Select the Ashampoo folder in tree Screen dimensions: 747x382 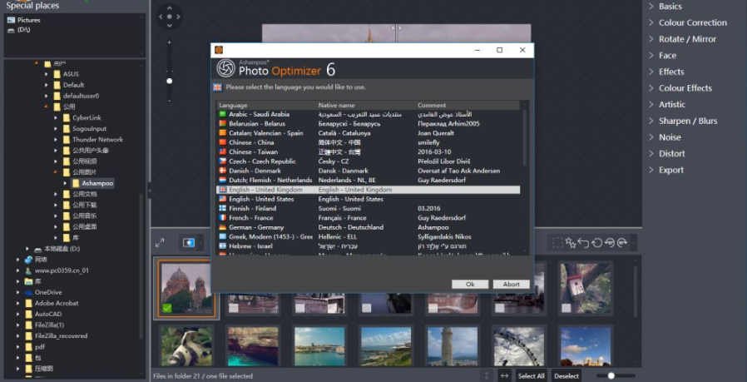tap(97, 183)
